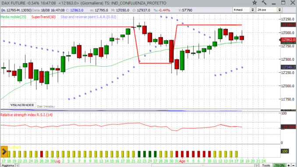Screen dimensions: 297x167
Task: Select the 'Stop and reverse point S.A.R.' label
Action: (x=88, y=17)
